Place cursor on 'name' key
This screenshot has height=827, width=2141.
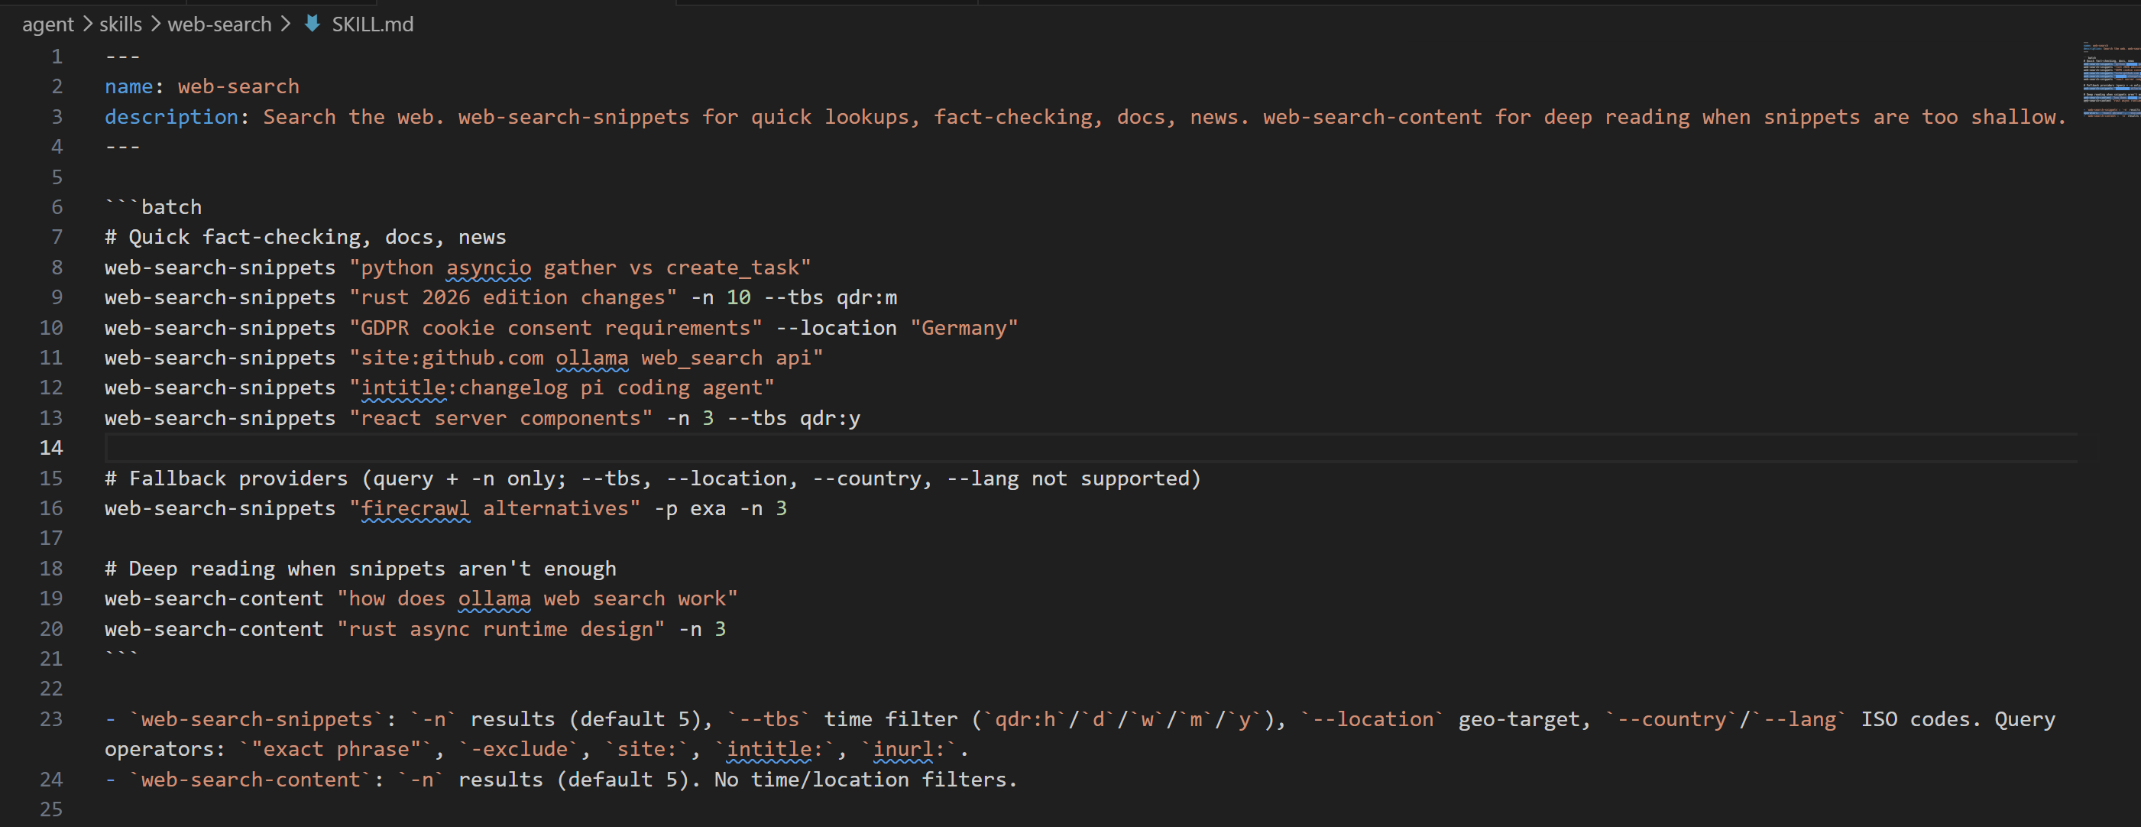129,86
